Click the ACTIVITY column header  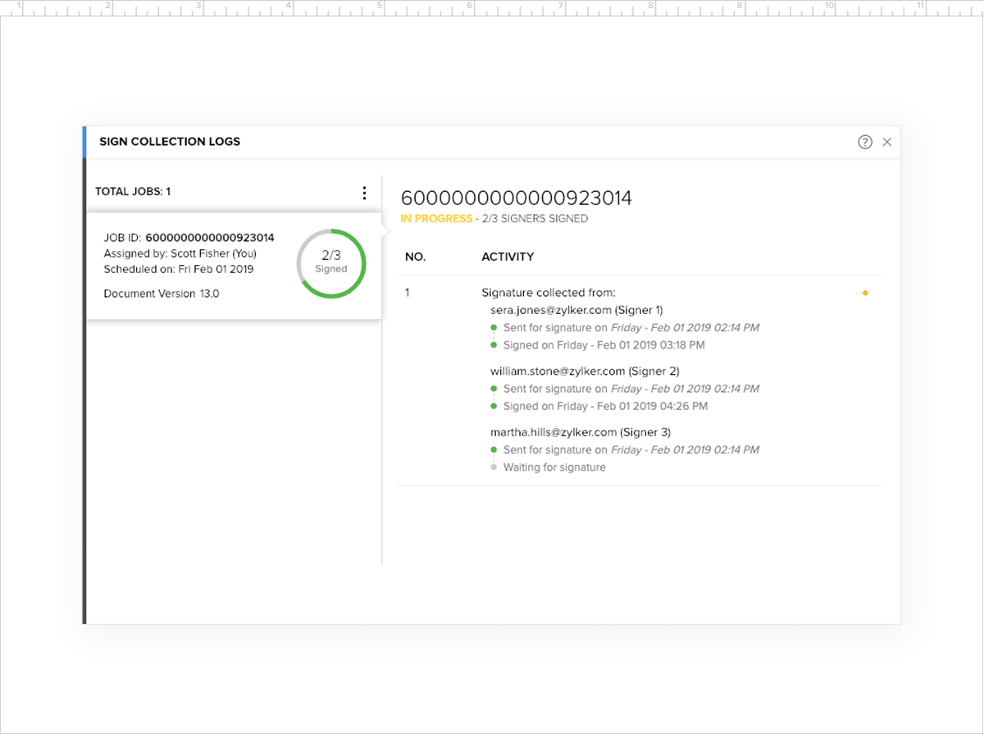pos(508,257)
